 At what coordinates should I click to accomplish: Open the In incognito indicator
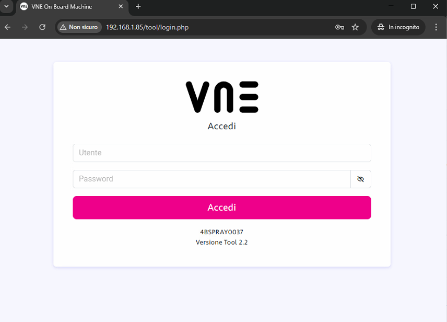click(x=398, y=27)
